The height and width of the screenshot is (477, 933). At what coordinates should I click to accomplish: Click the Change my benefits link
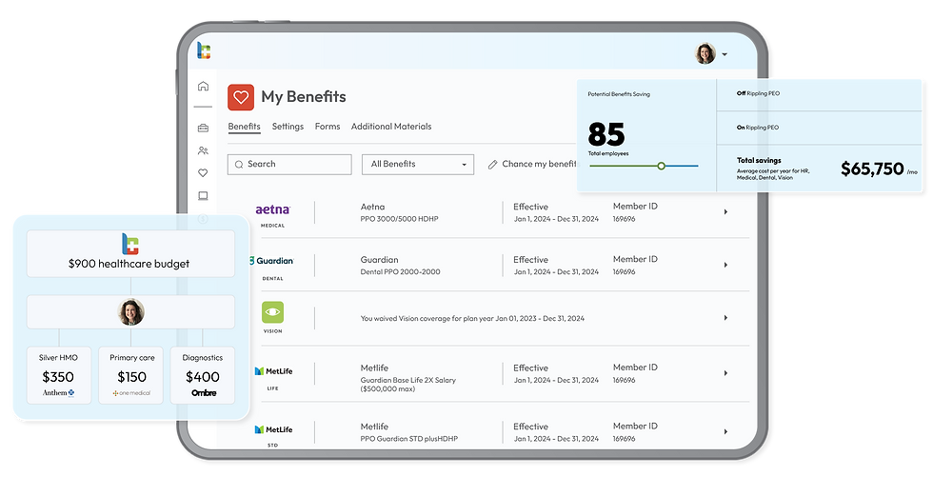point(539,164)
